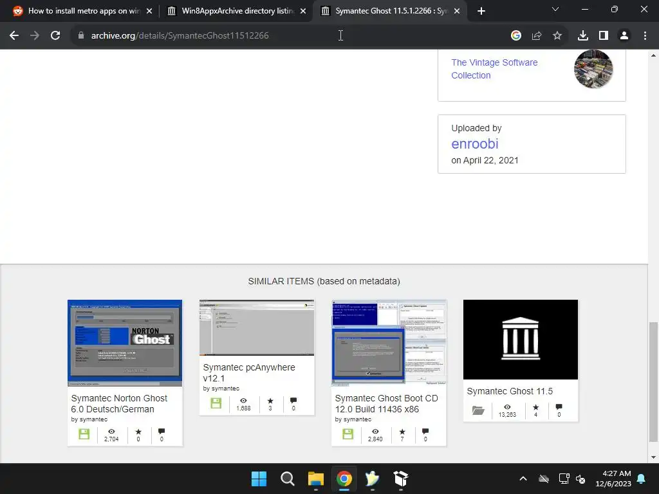Image resolution: width=659 pixels, height=494 pixels.
Task: Open Symantec pcAnywhere v12.1 thumbnail
Action: (x=257, y=327)
